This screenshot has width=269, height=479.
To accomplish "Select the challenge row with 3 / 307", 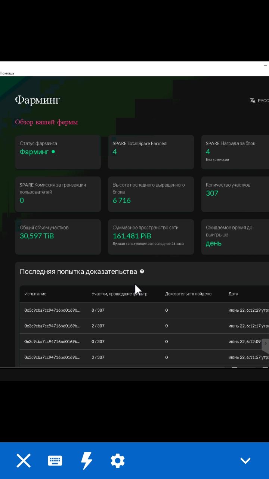I will 98,357.
